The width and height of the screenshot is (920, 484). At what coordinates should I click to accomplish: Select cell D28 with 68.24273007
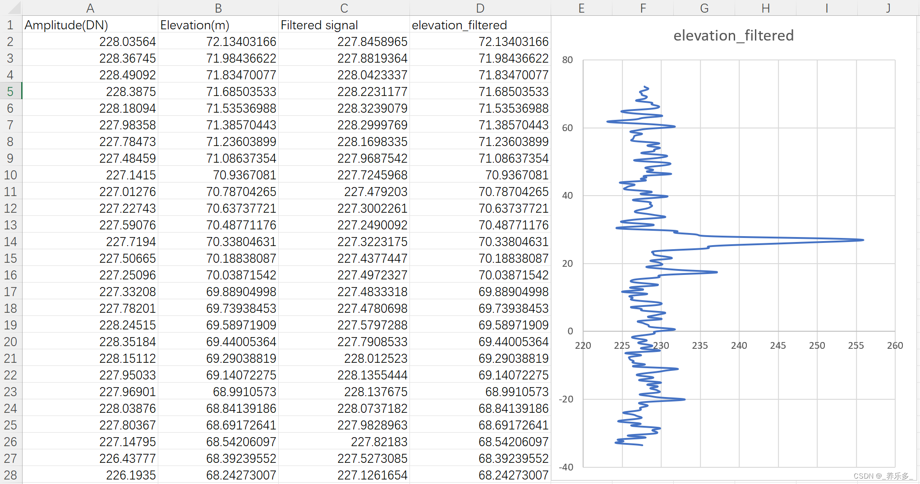480,475
